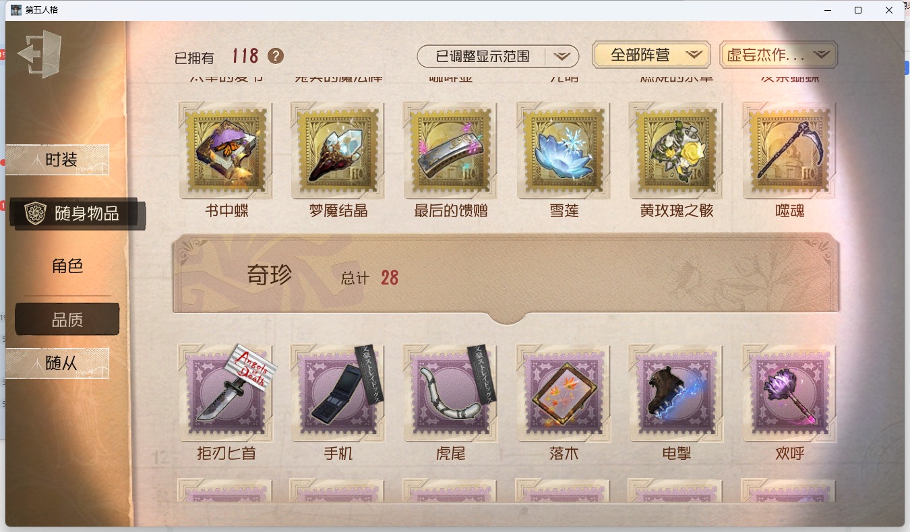910x532 pixels.
Task: Open the 虚妄杰作 quality filter dropdown
Action: pos(779,55)
